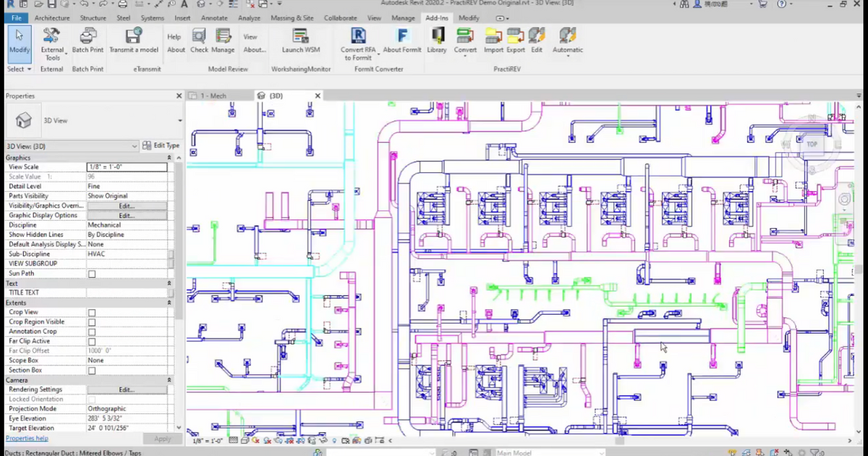The width and height of the screenshot is (868, 456).
Task: Switch to the Massing & Site tab
Action: 292,17
